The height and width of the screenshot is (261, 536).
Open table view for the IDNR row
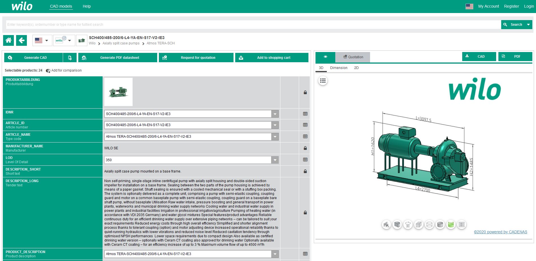[x=305, y=114]
